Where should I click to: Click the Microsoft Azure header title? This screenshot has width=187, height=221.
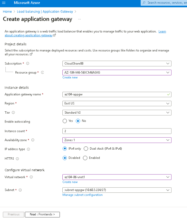click(27, 3)
